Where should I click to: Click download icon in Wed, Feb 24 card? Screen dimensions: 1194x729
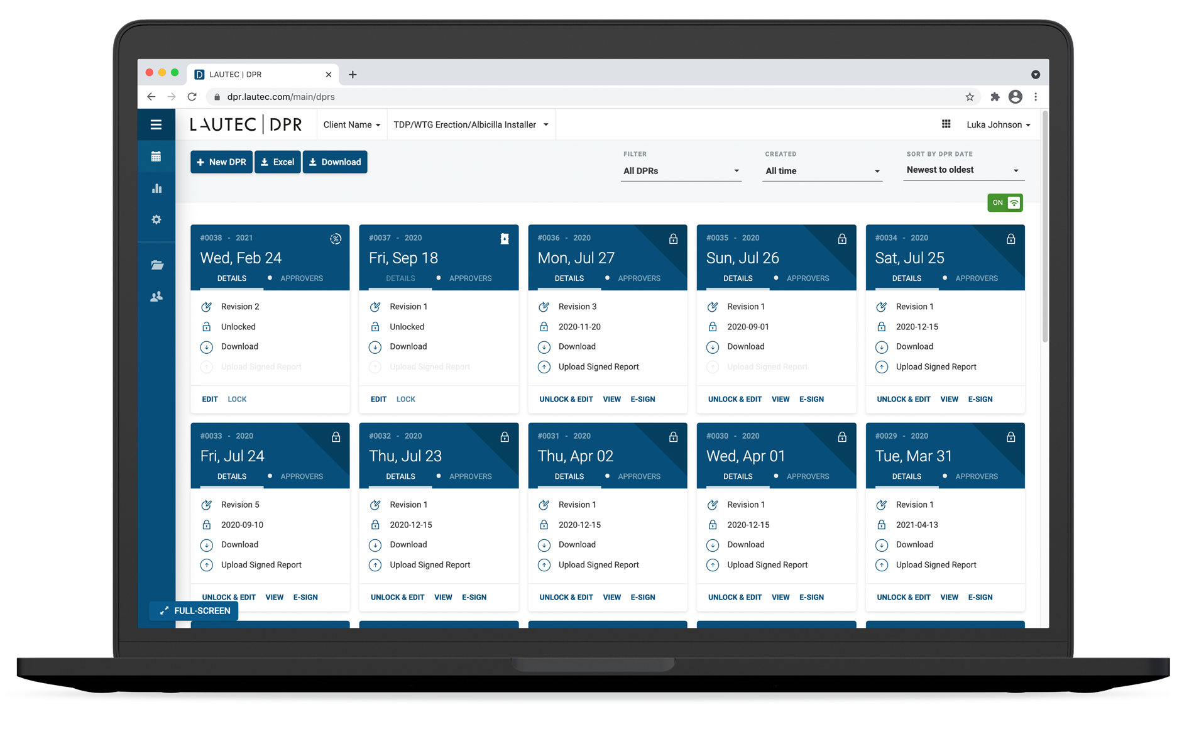point(206,347)
